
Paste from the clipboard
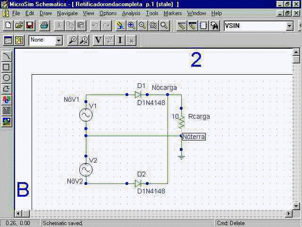[81, 26]
